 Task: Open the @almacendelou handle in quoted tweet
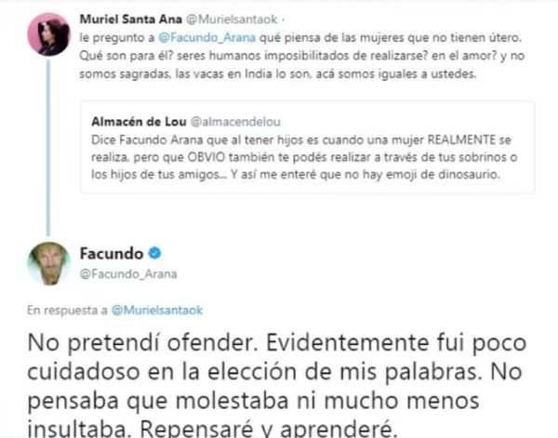(235, 122)
